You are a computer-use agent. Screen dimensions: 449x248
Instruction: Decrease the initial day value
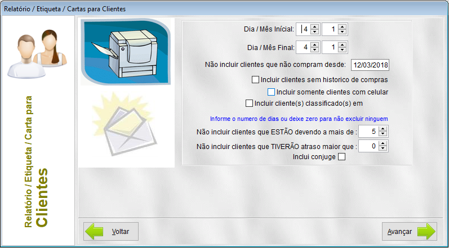[x=315, y=31]
